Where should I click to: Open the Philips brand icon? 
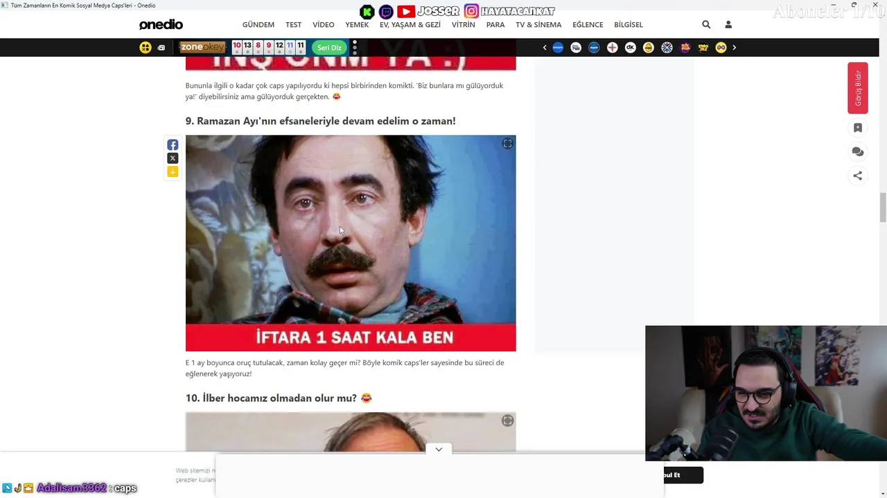pos(558,48)
